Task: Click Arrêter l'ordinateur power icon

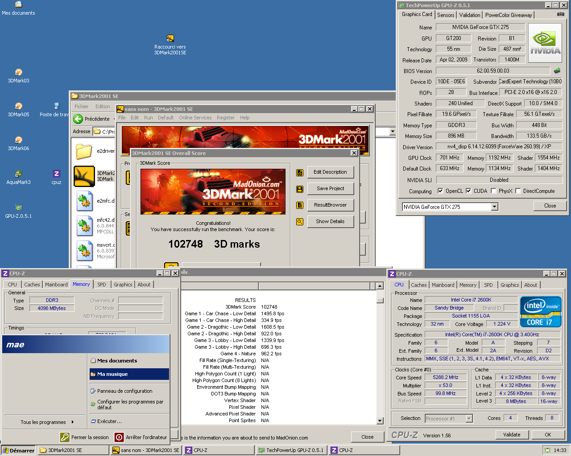Action: 119,437
